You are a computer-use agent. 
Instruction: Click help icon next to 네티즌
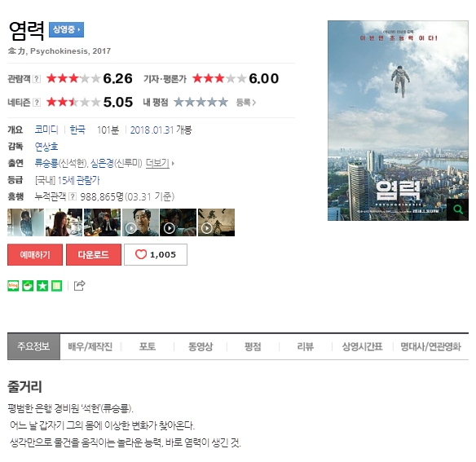pyautogui.click(x=37, y=103)
